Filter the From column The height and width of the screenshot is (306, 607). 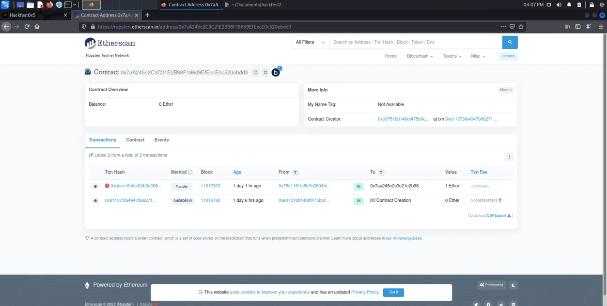click(x=296, y=172)
